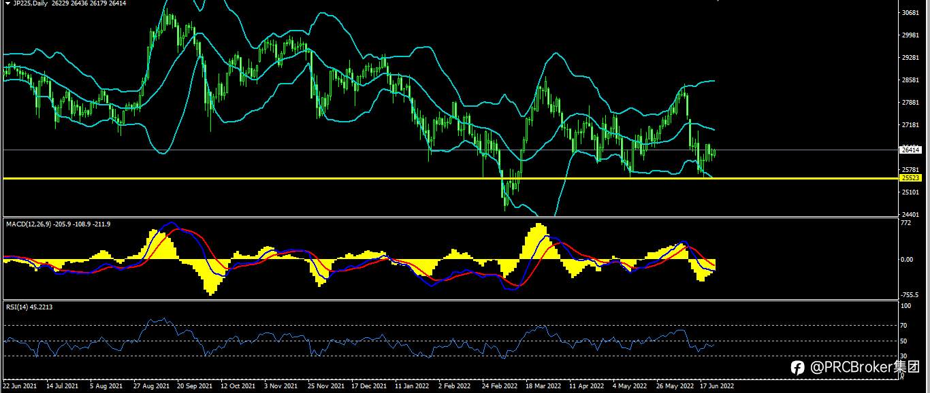Click the 2 Feb 2022 date label

455,386
